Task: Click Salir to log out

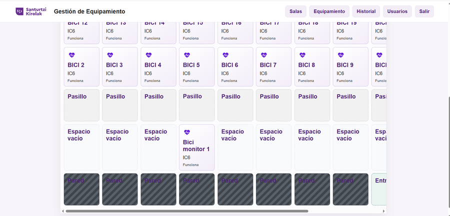Action: coord(424,11)
